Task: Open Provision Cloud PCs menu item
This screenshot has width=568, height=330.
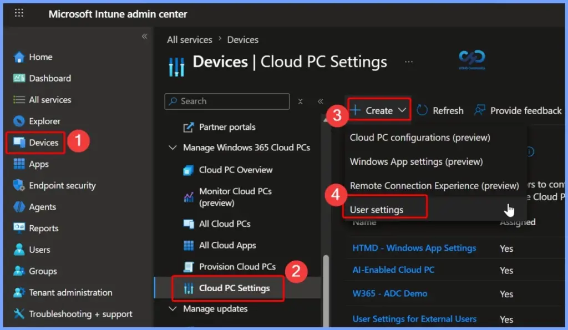Action: tap(237, 267)
